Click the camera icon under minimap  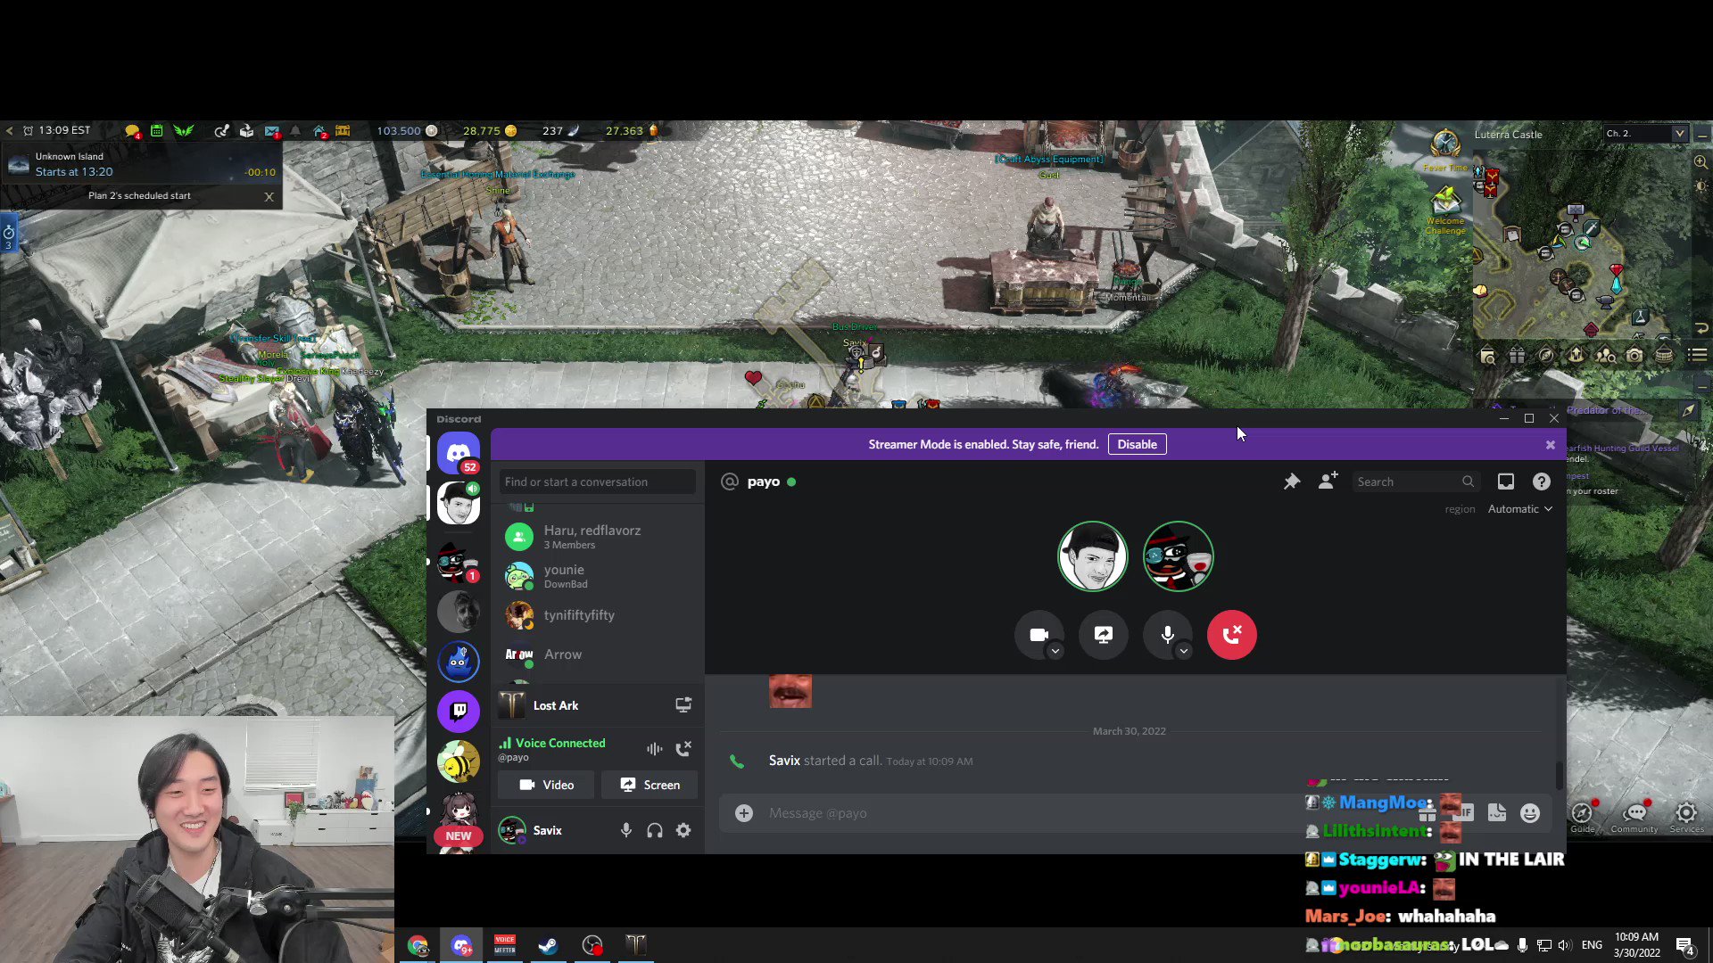point(1634,356)
